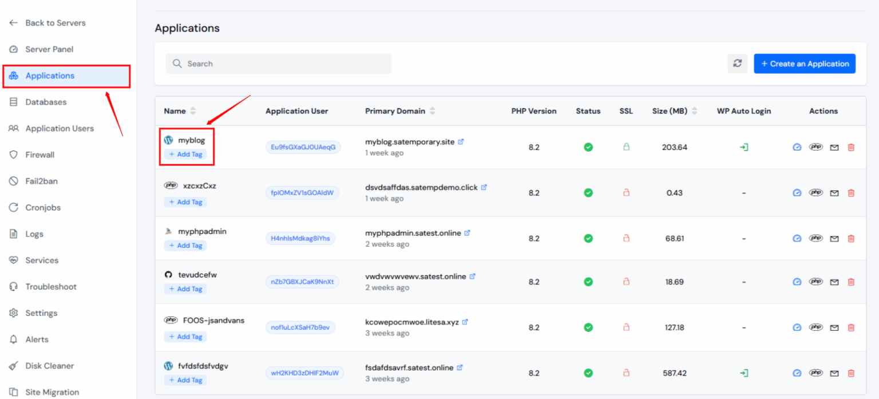Copy the application user Eu9fsGXaGJ0UAeqG

pyautogui.click(x=303, y=147)
